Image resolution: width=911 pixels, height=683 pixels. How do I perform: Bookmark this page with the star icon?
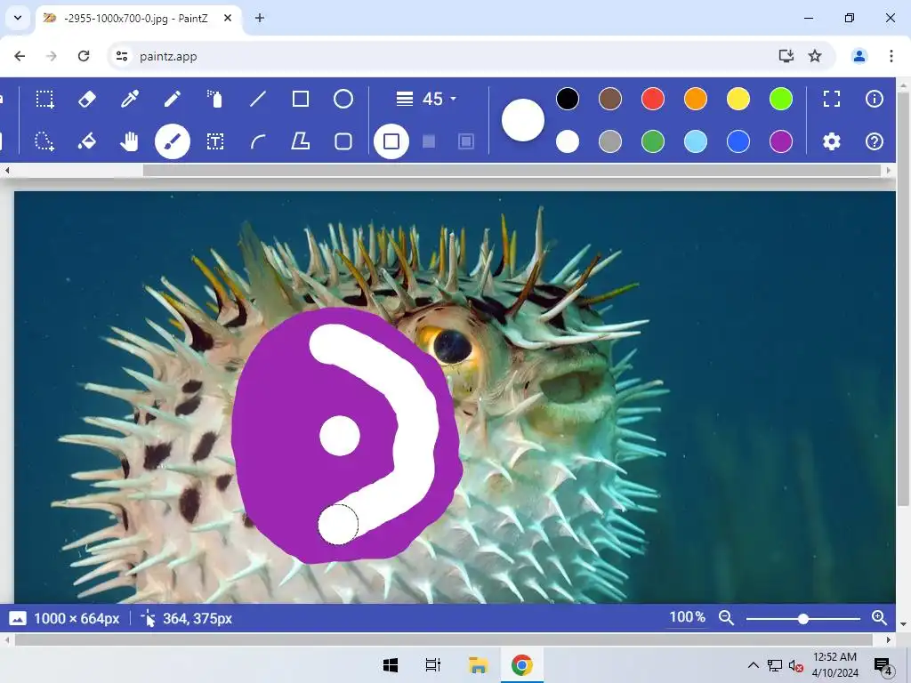tap(815, 56)
